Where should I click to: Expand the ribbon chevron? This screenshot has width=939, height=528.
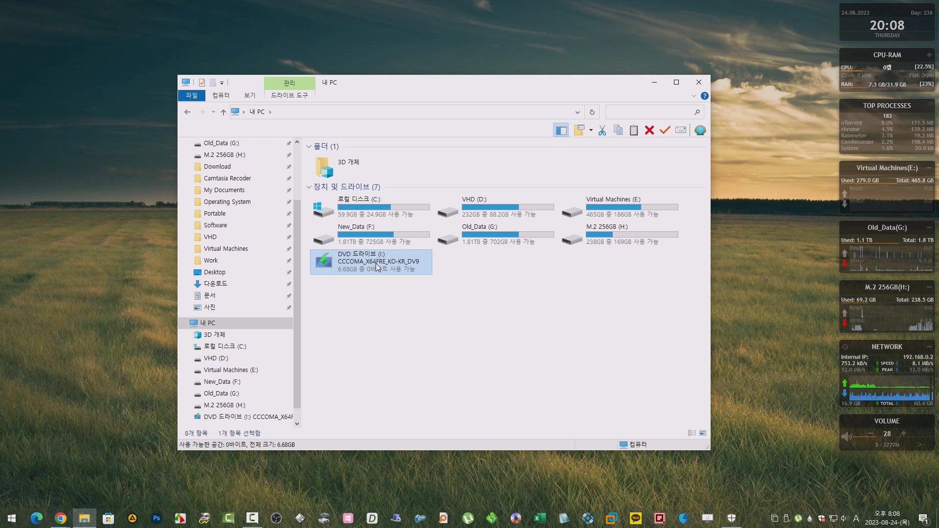[x=693, y=96]
